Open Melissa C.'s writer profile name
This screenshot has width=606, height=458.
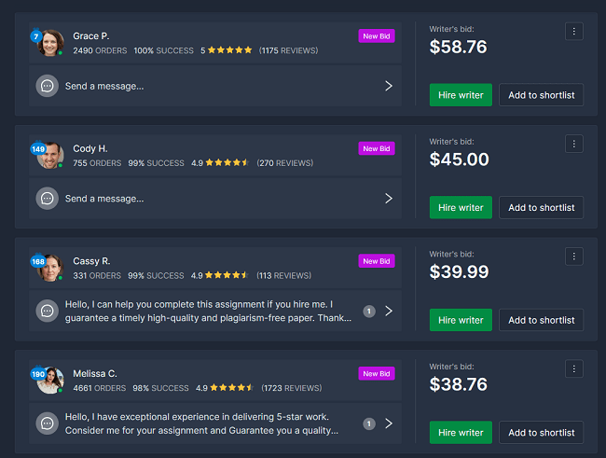click(x=94, y=373)
